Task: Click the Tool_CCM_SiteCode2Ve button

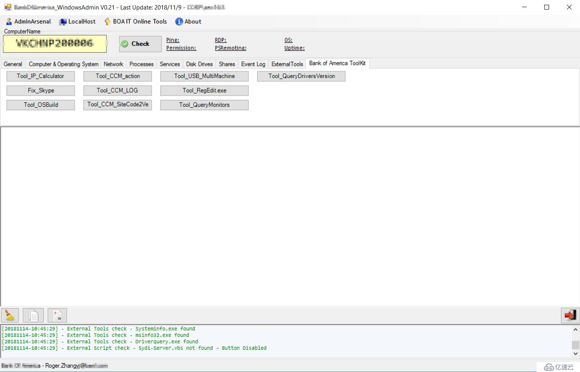Action: [118, 105]
